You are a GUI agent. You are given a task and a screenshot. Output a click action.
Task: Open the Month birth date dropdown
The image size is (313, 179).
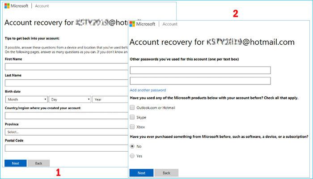[26, 99]
